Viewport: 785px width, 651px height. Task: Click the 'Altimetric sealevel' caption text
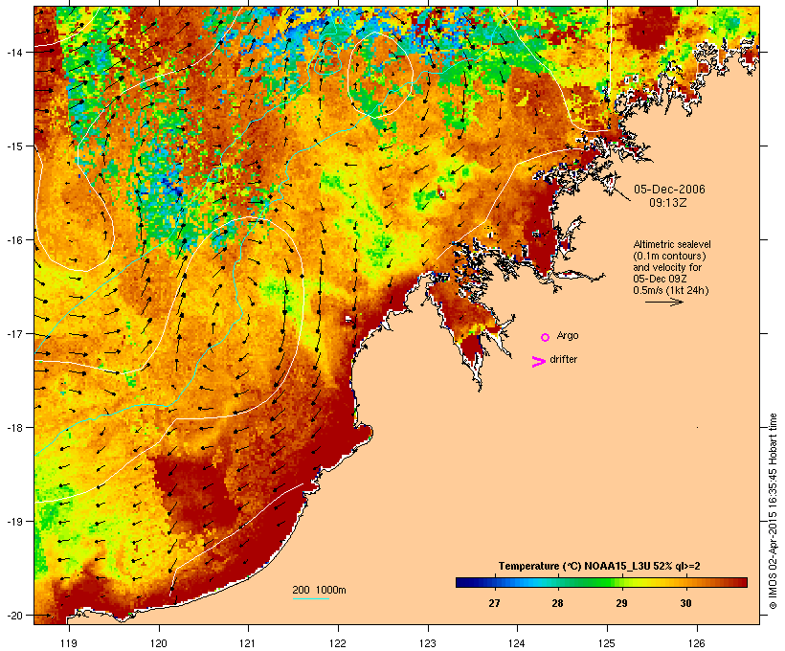672,244
